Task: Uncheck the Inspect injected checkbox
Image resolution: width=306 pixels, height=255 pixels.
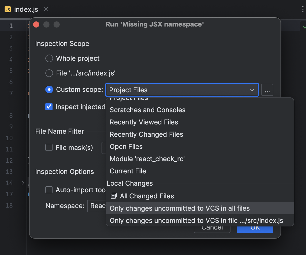Action: (49, 107)
